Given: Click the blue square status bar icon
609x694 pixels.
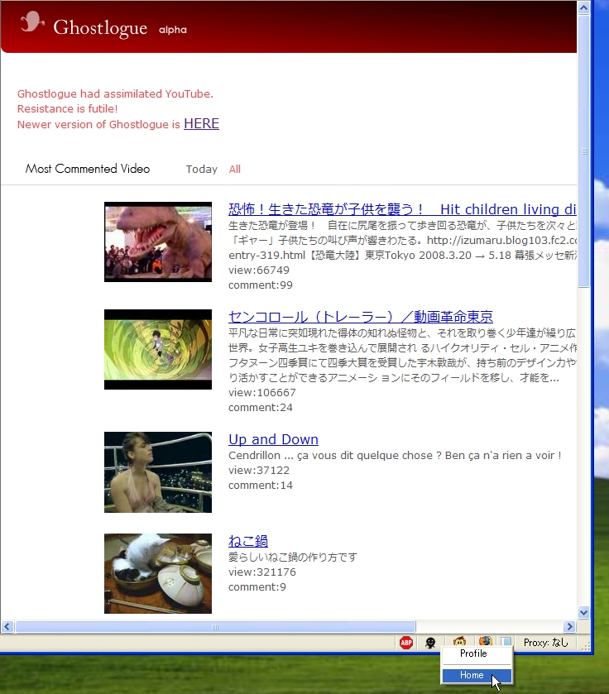Looking at the screenshot, I should click(x=506, y=641).
